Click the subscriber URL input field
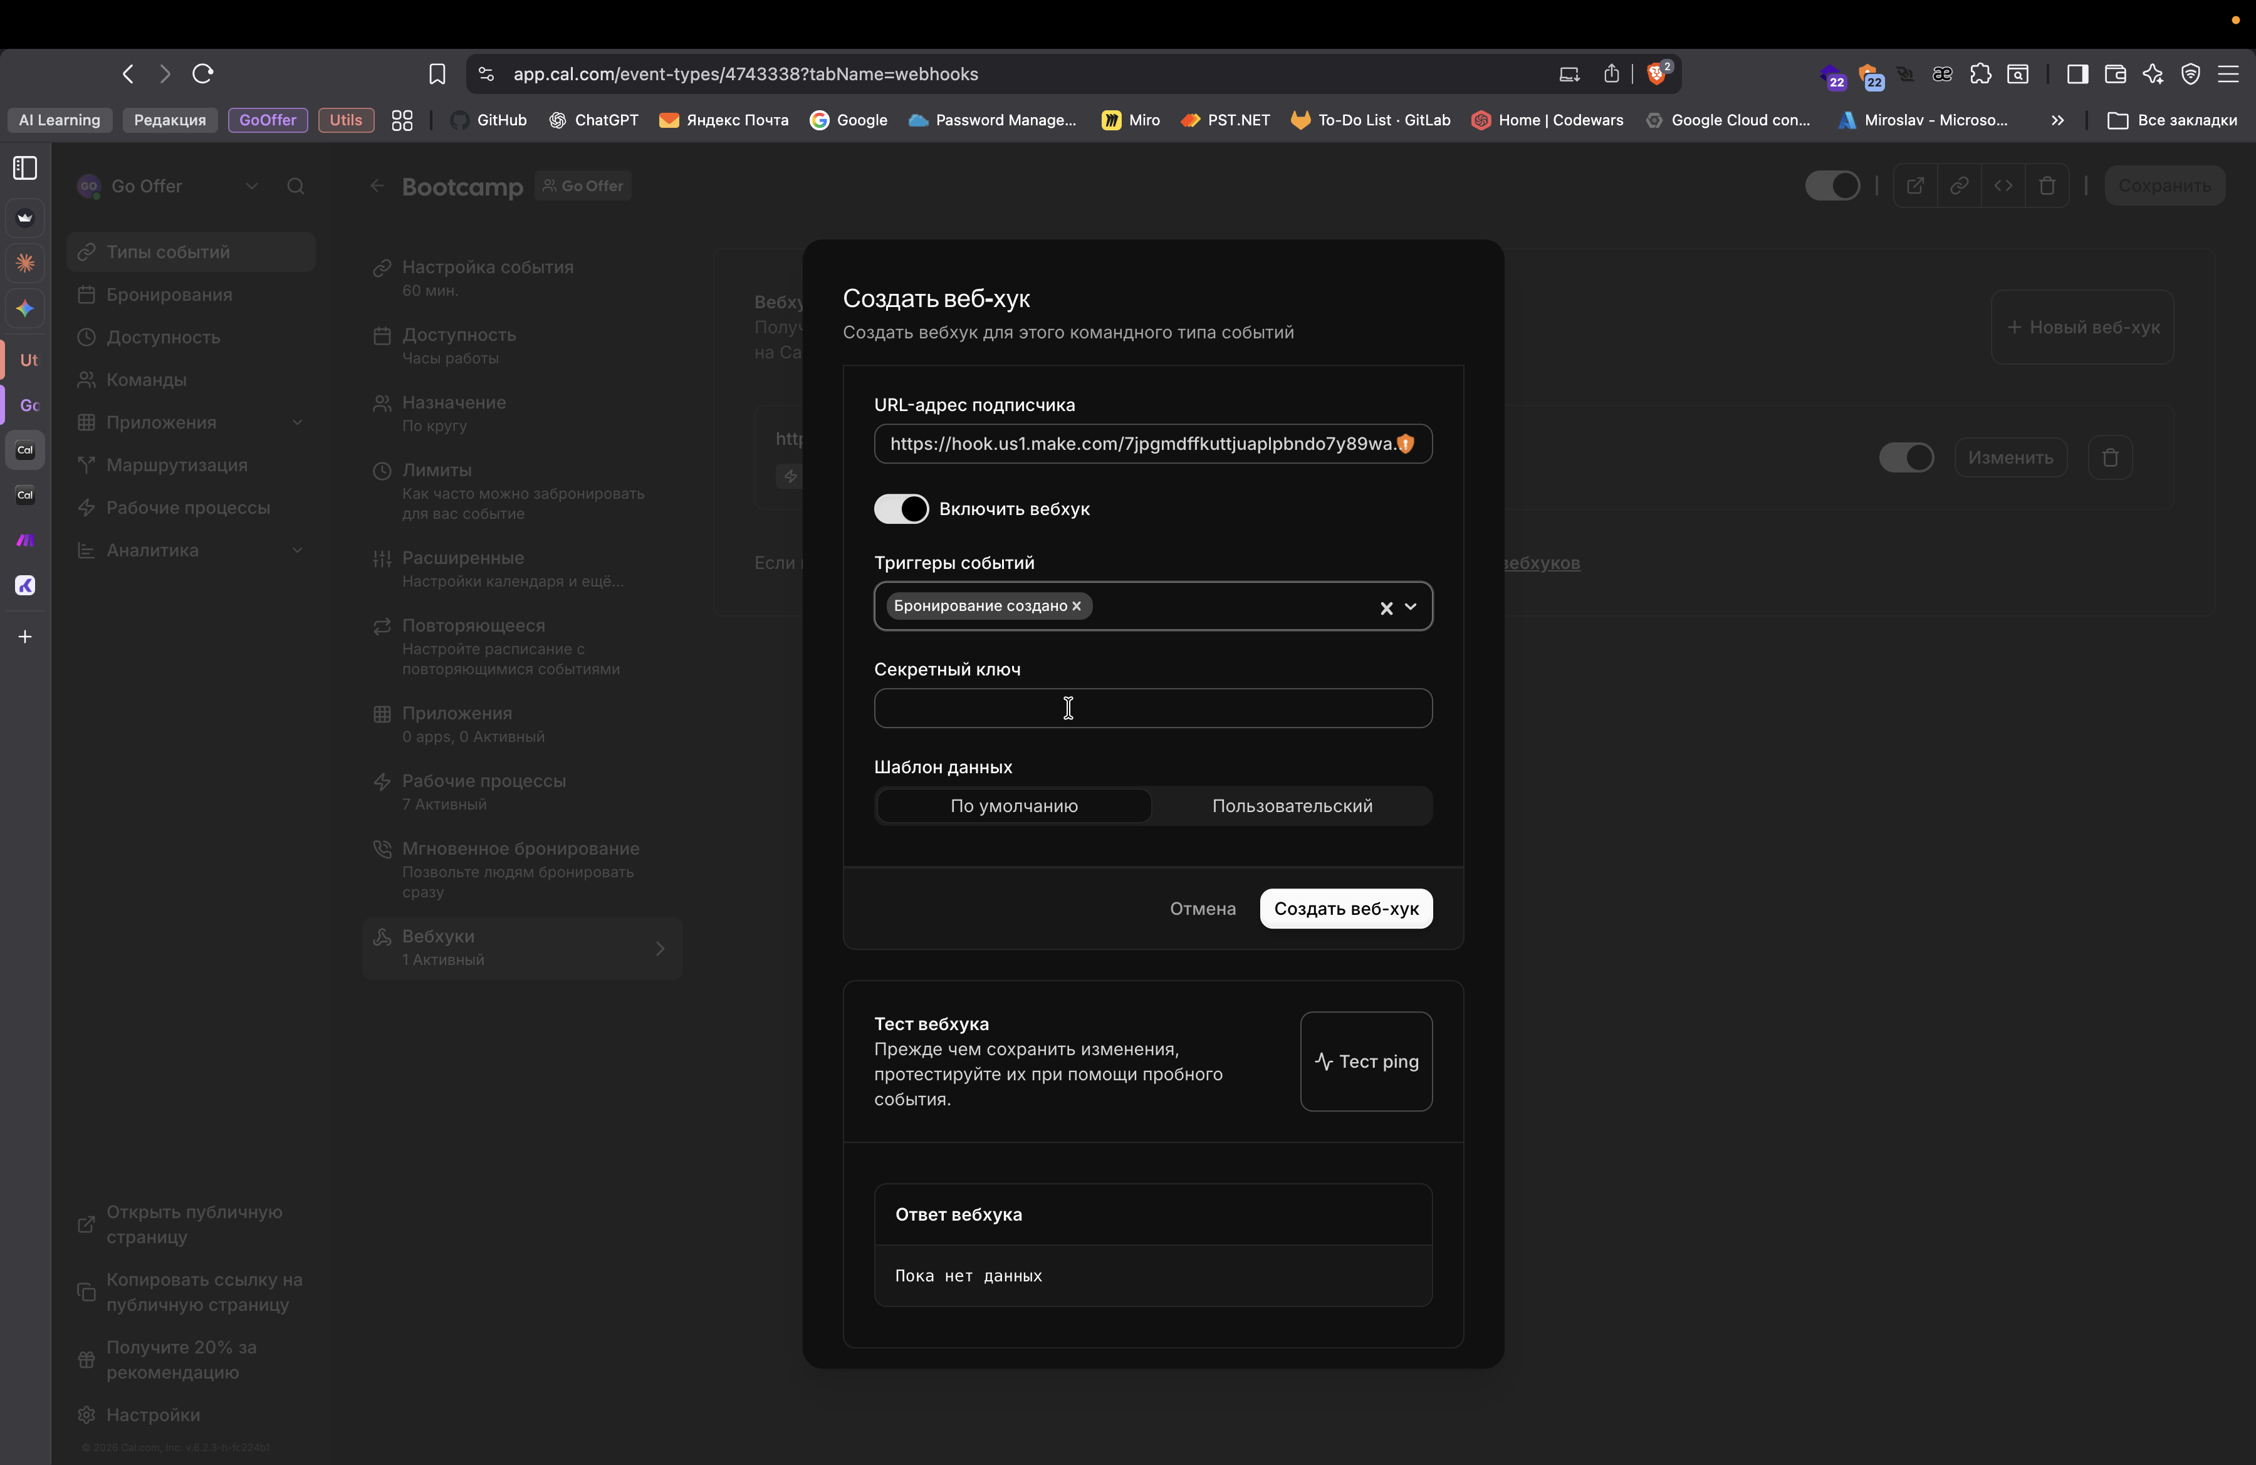This screenshot has height=1465, width=2256. pyautogui.click(x=1137, y=444)
